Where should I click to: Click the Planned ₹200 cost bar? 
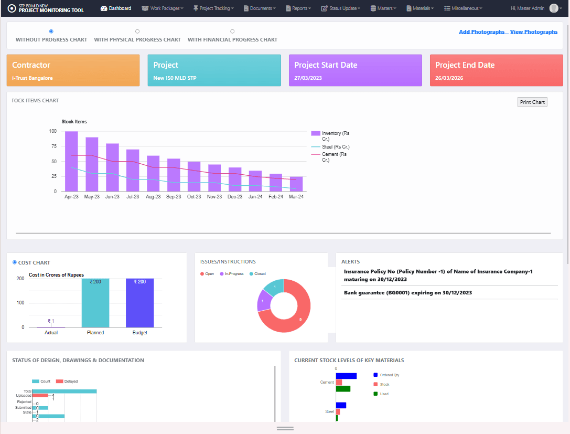click(x=95, y=303)
